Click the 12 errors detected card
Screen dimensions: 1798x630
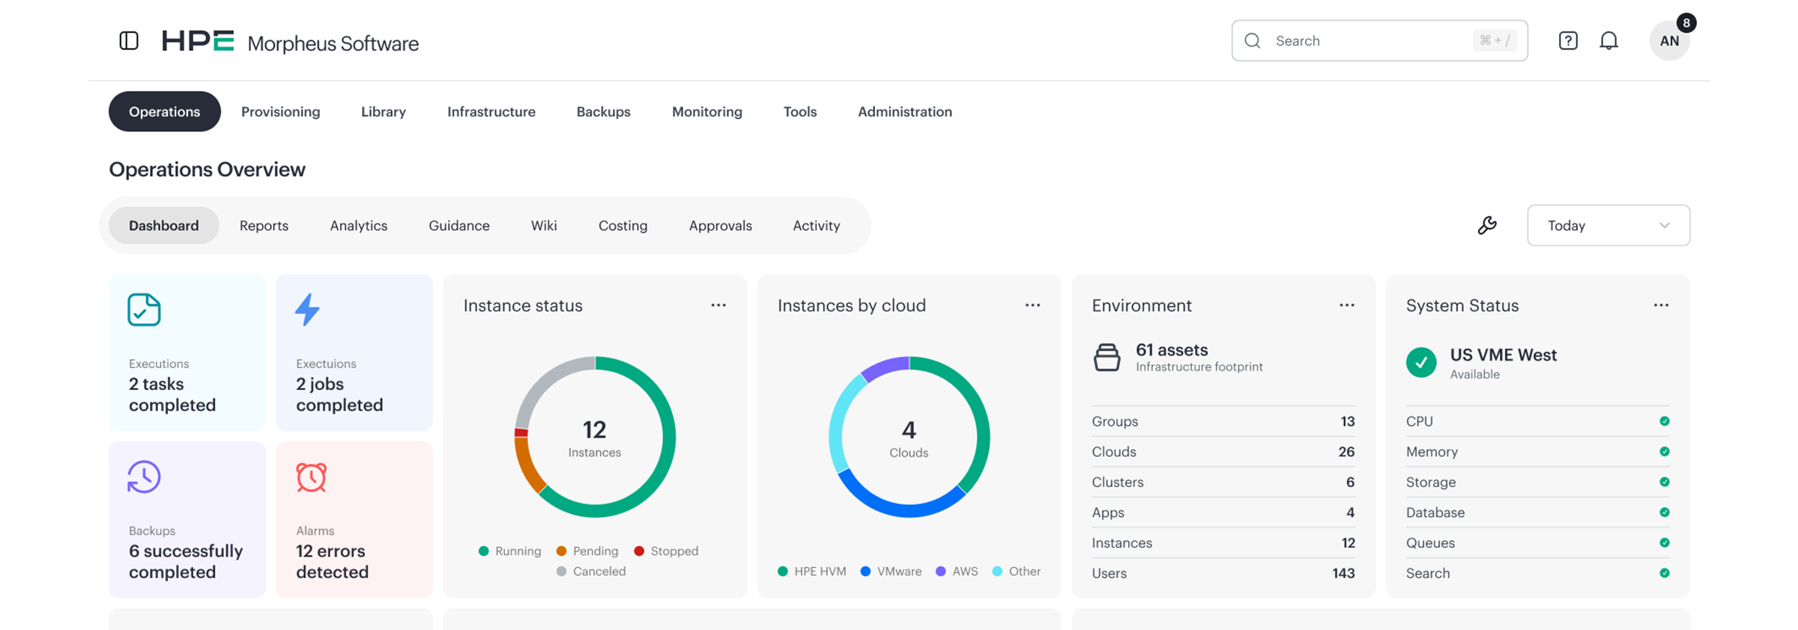coord(354,519)
